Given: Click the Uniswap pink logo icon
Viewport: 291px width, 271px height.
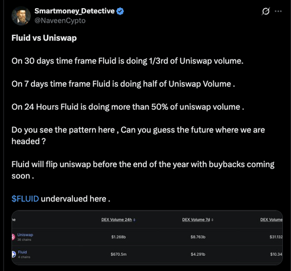Looking at the screenshot, I should (x=13, y=237).
